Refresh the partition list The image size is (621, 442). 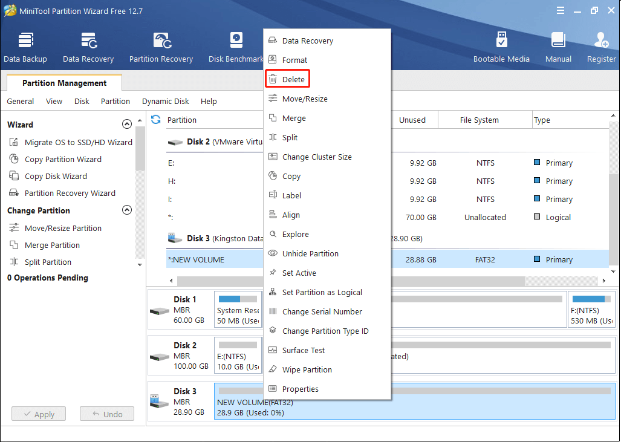(155, 119)
